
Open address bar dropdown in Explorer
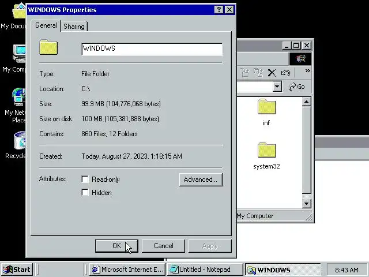[x=277, y=87]
